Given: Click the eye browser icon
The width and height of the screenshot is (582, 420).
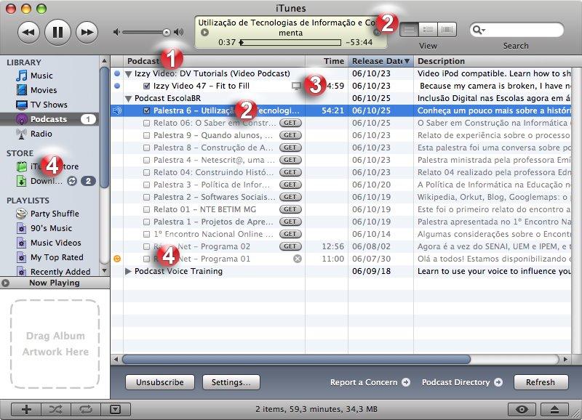Looking at the screenshot, I should tap(522, 409).
